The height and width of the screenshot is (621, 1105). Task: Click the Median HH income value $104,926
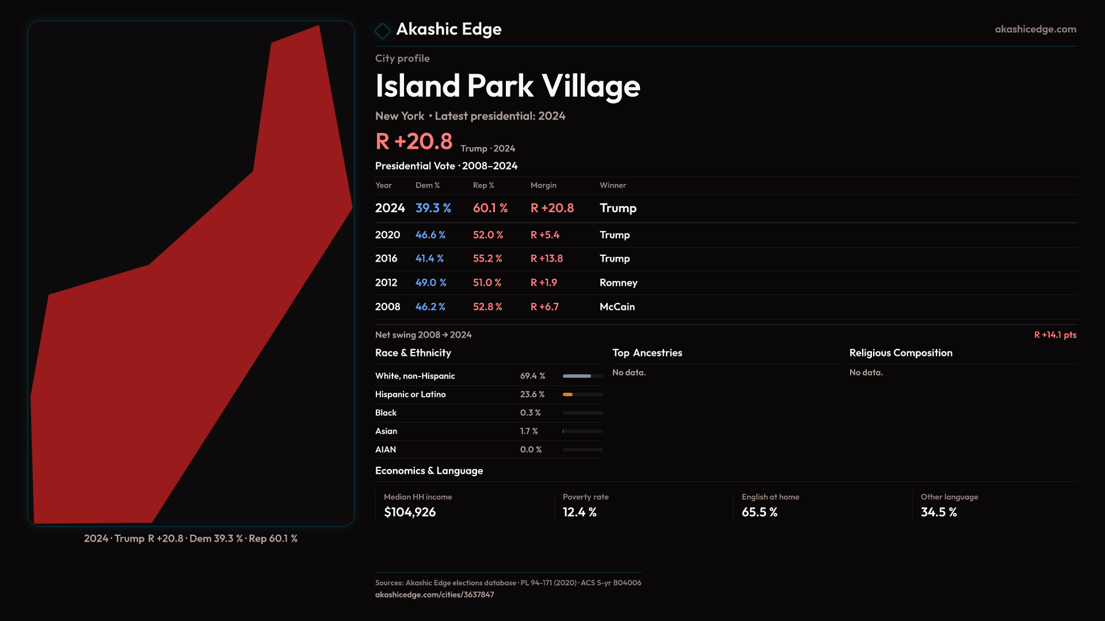pos(409,512)
